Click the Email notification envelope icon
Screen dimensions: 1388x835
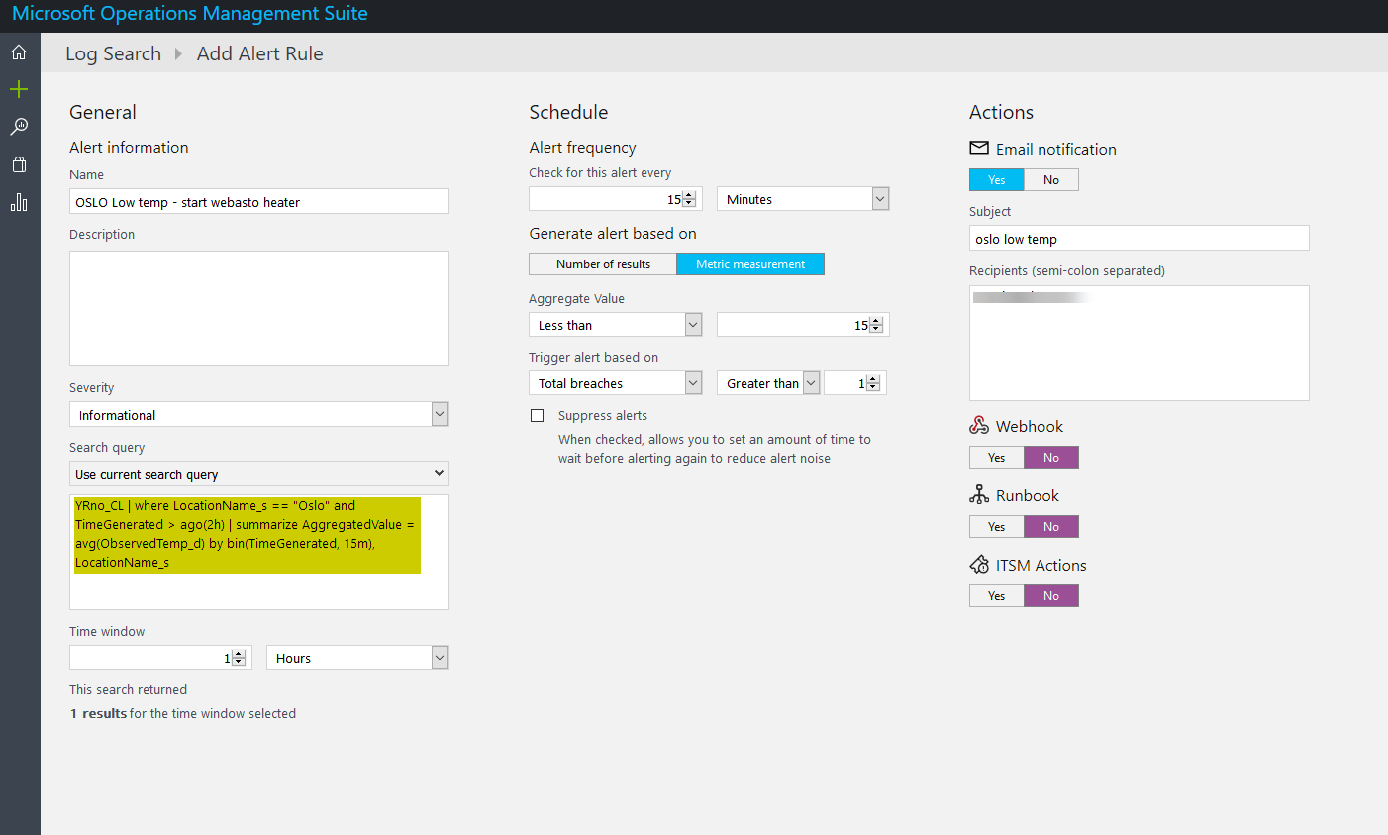(x=979, y=148)
